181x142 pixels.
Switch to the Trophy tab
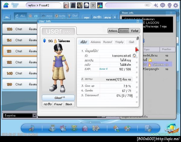point(119,42)
